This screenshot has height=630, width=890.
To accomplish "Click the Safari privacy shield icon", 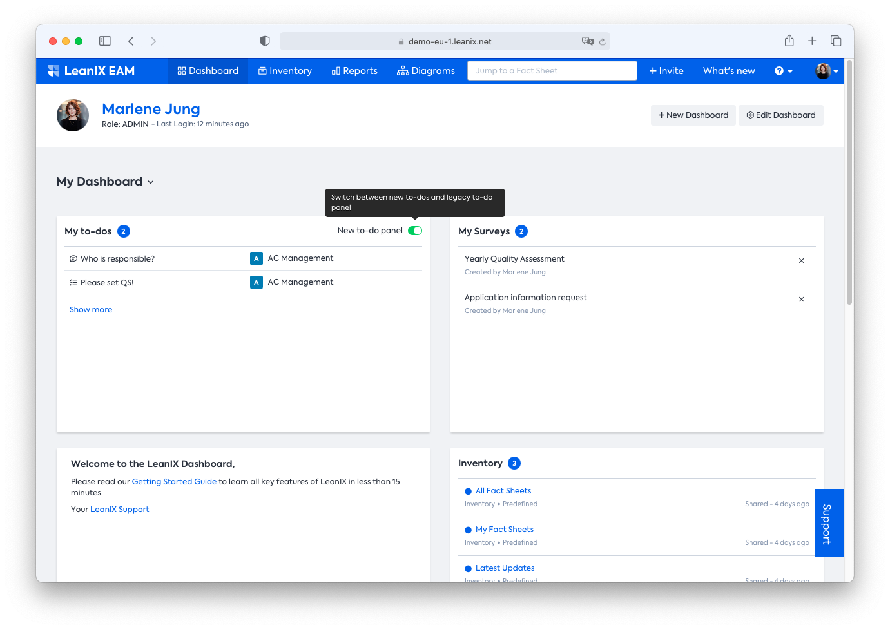I will click(x=265, y=41).
